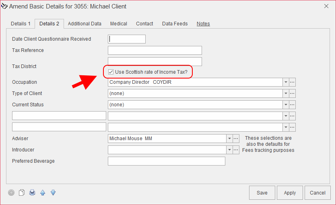
Task: Click the Adviser ellipsis browse button
Action: [x=236, y=139]
